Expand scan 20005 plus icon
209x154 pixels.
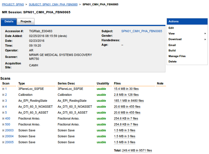[3, 142]
